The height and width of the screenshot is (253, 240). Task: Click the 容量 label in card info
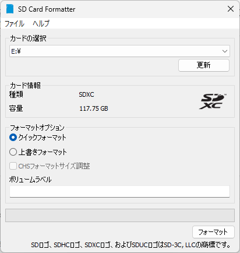pyautogui.click(x=16, y=108)
